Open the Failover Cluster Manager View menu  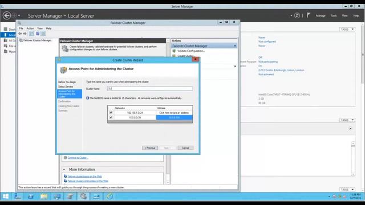click(x=40, y=28)
